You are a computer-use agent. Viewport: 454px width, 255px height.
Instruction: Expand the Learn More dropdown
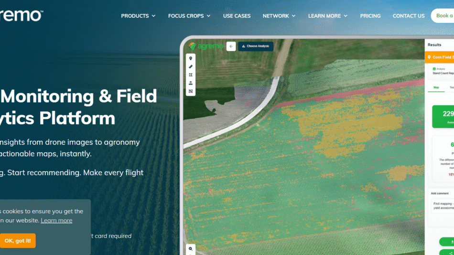point(327,16)
